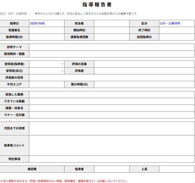Select the 指導報告書 title text
This screenshot has width=195, height=183.
point(97,5)
